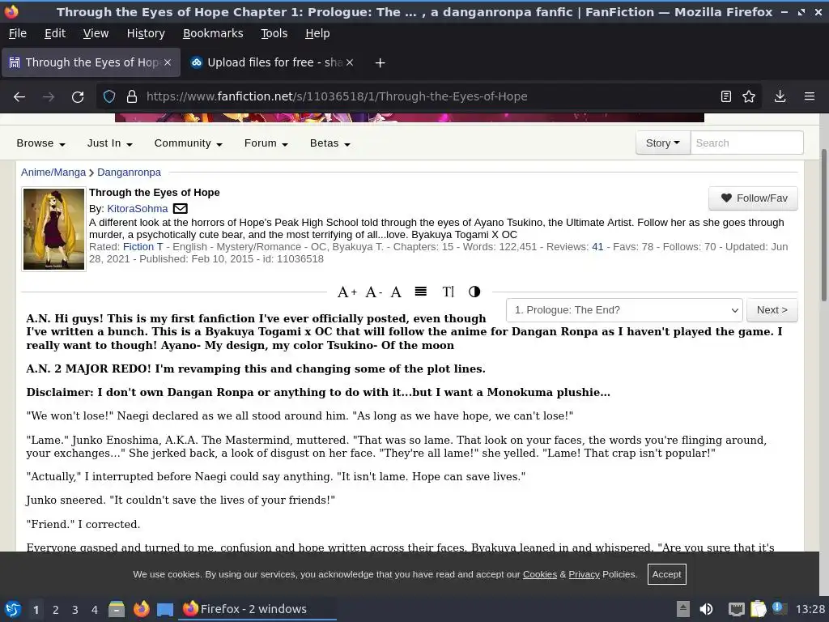Click the story cover thumbnail

pyautogui.click(x=53, y=229)
